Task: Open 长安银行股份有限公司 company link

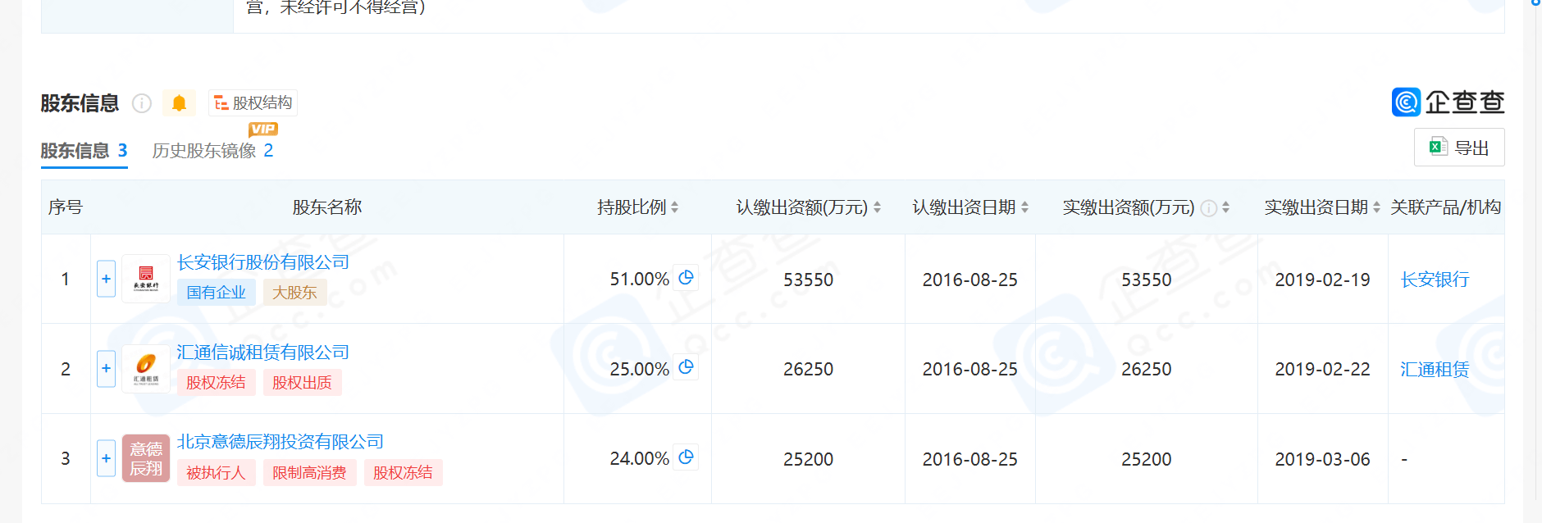Action: [263, 262]
